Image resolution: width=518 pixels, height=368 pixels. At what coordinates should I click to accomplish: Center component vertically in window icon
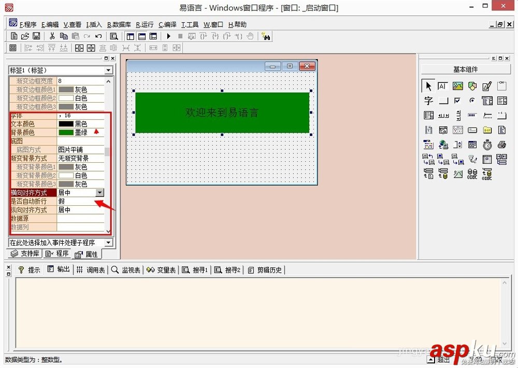(91, 48)
